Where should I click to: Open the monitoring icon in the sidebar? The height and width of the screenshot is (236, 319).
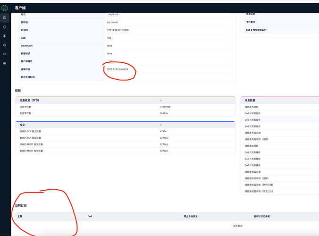point(5,18)
